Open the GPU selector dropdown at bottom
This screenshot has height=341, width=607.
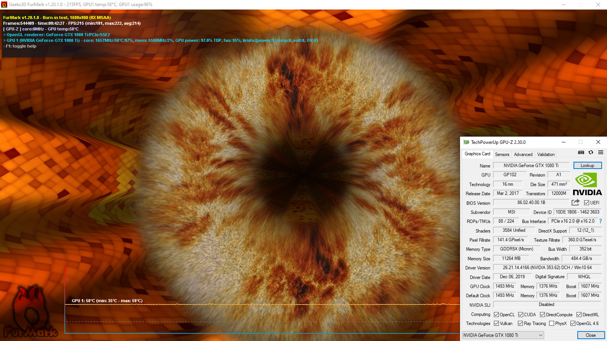click(x=503, y=335)
